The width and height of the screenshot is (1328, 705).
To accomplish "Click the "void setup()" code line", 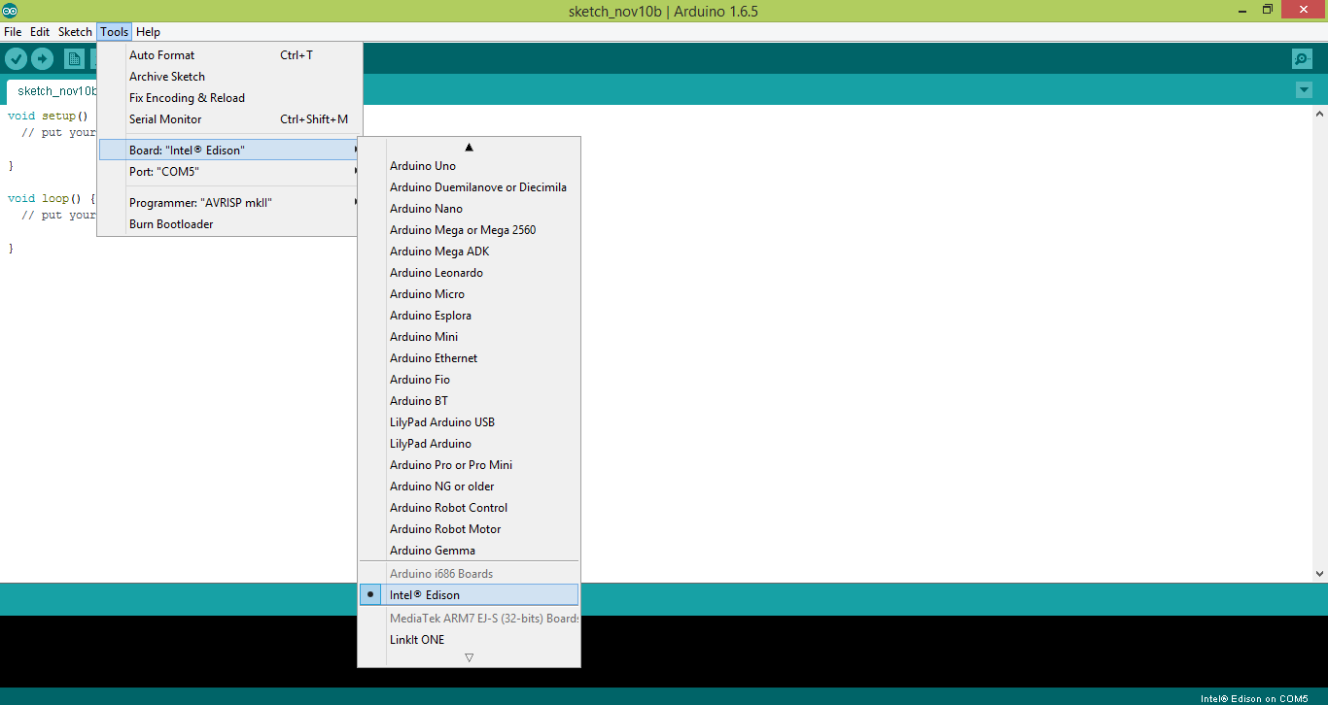I will 48,116.
